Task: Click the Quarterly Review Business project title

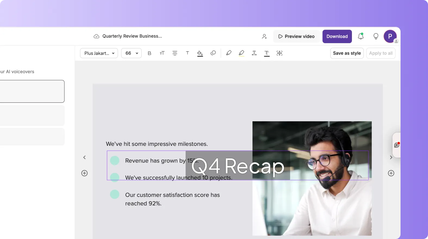Action: click(x=132, y=36)
